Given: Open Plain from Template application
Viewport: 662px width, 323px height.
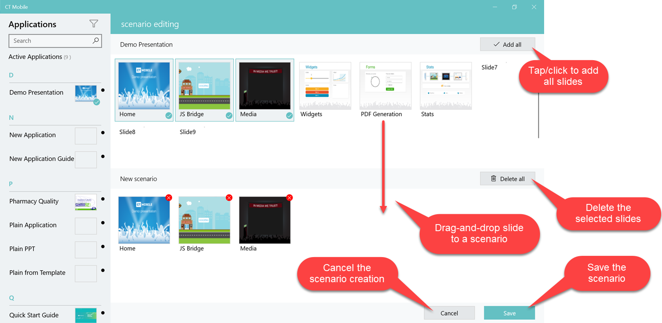Looking at the screenshot, I should point(55,273).
